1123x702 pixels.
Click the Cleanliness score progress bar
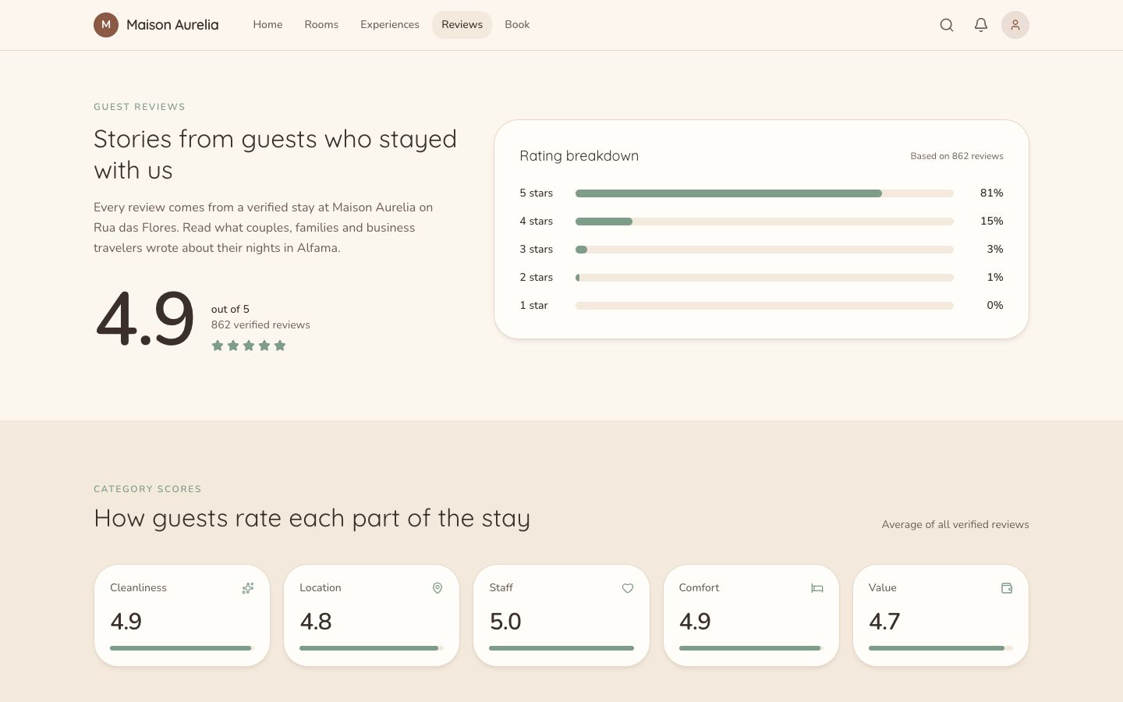[182, 648]
